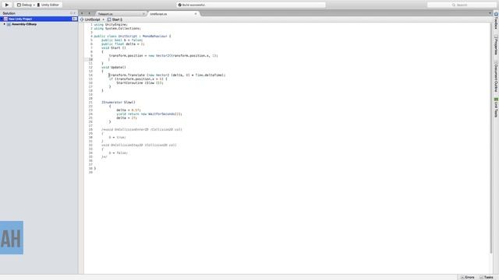
Task: Expand the Assembly-CSharp project node
Action: pos(5,24)
